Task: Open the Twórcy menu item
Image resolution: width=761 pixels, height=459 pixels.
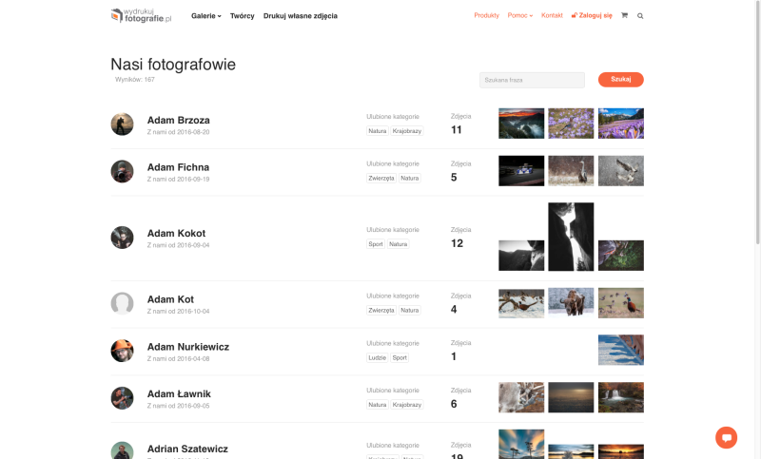Action: click(243, 16)
